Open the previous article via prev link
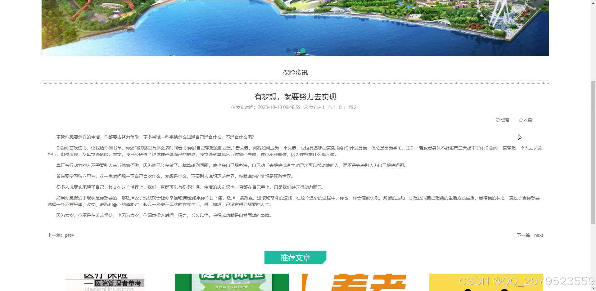596x291 pixels. point(69,235)
